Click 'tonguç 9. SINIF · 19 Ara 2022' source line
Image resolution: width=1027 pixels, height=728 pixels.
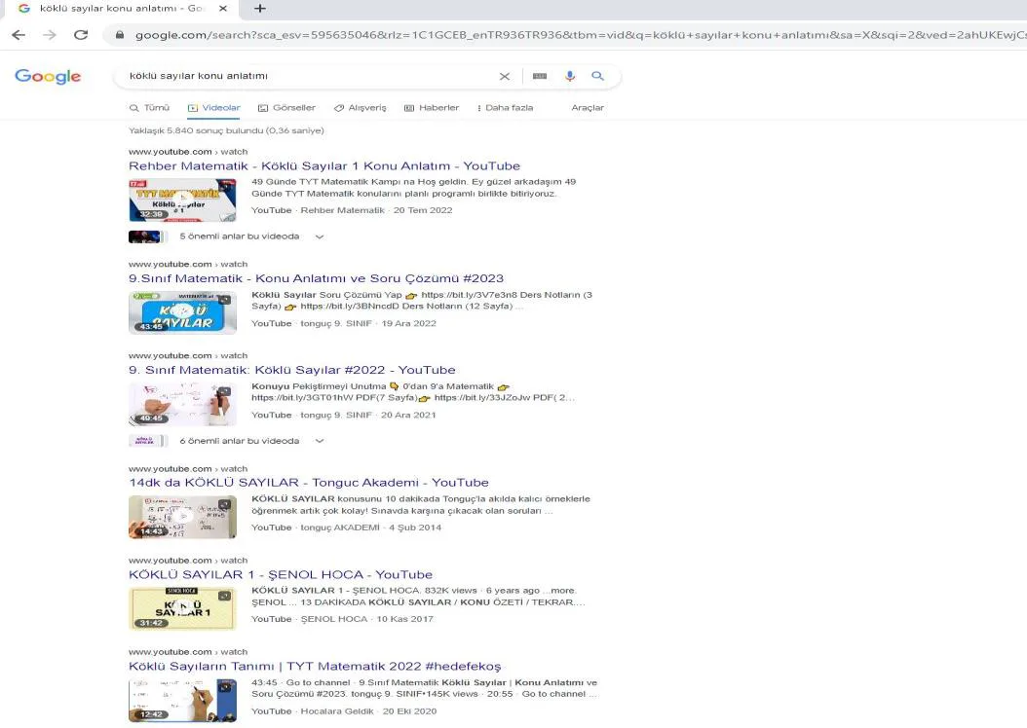[368, 324]
